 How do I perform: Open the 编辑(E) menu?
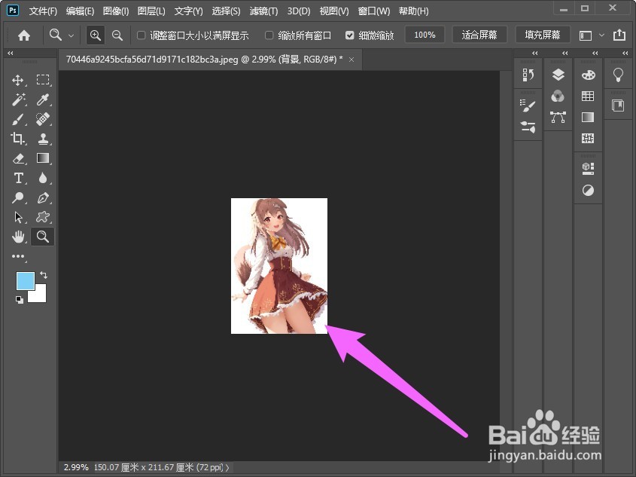tap(80, 11)
